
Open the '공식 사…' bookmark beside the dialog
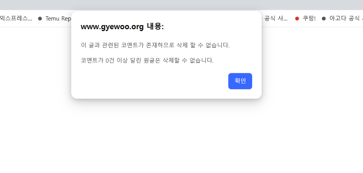[276, 19]
